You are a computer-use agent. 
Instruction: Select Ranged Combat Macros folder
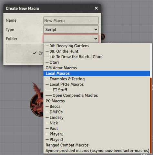tap(97, 145)
